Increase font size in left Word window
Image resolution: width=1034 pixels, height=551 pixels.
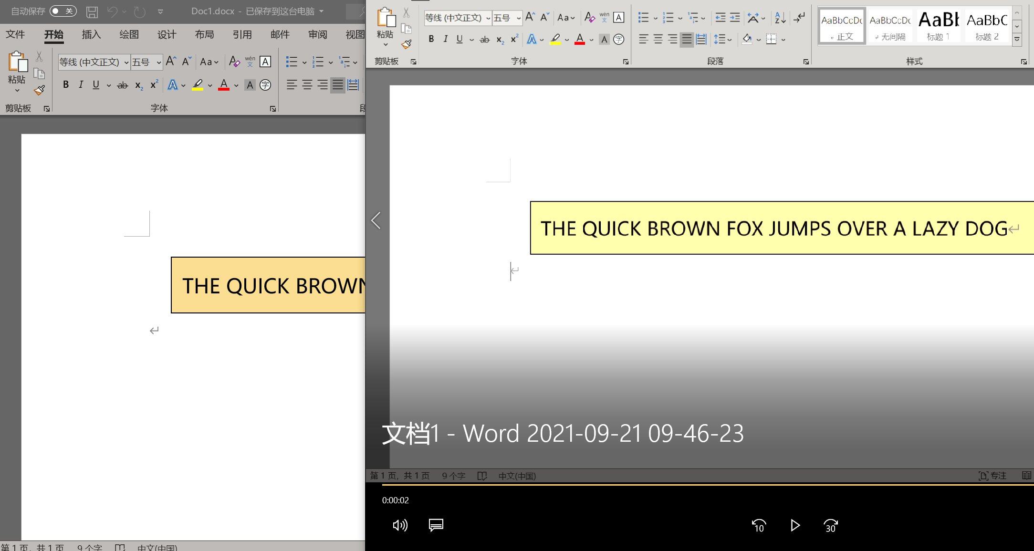[171, 61]
